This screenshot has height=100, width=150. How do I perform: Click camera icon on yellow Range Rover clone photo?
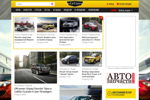pyautogui.click(x=100, y=65)
